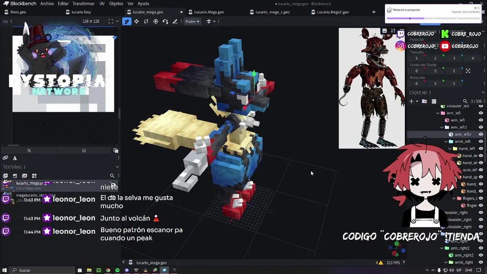Click the Fnaf Foxy reference image

[x=371, y=88]
